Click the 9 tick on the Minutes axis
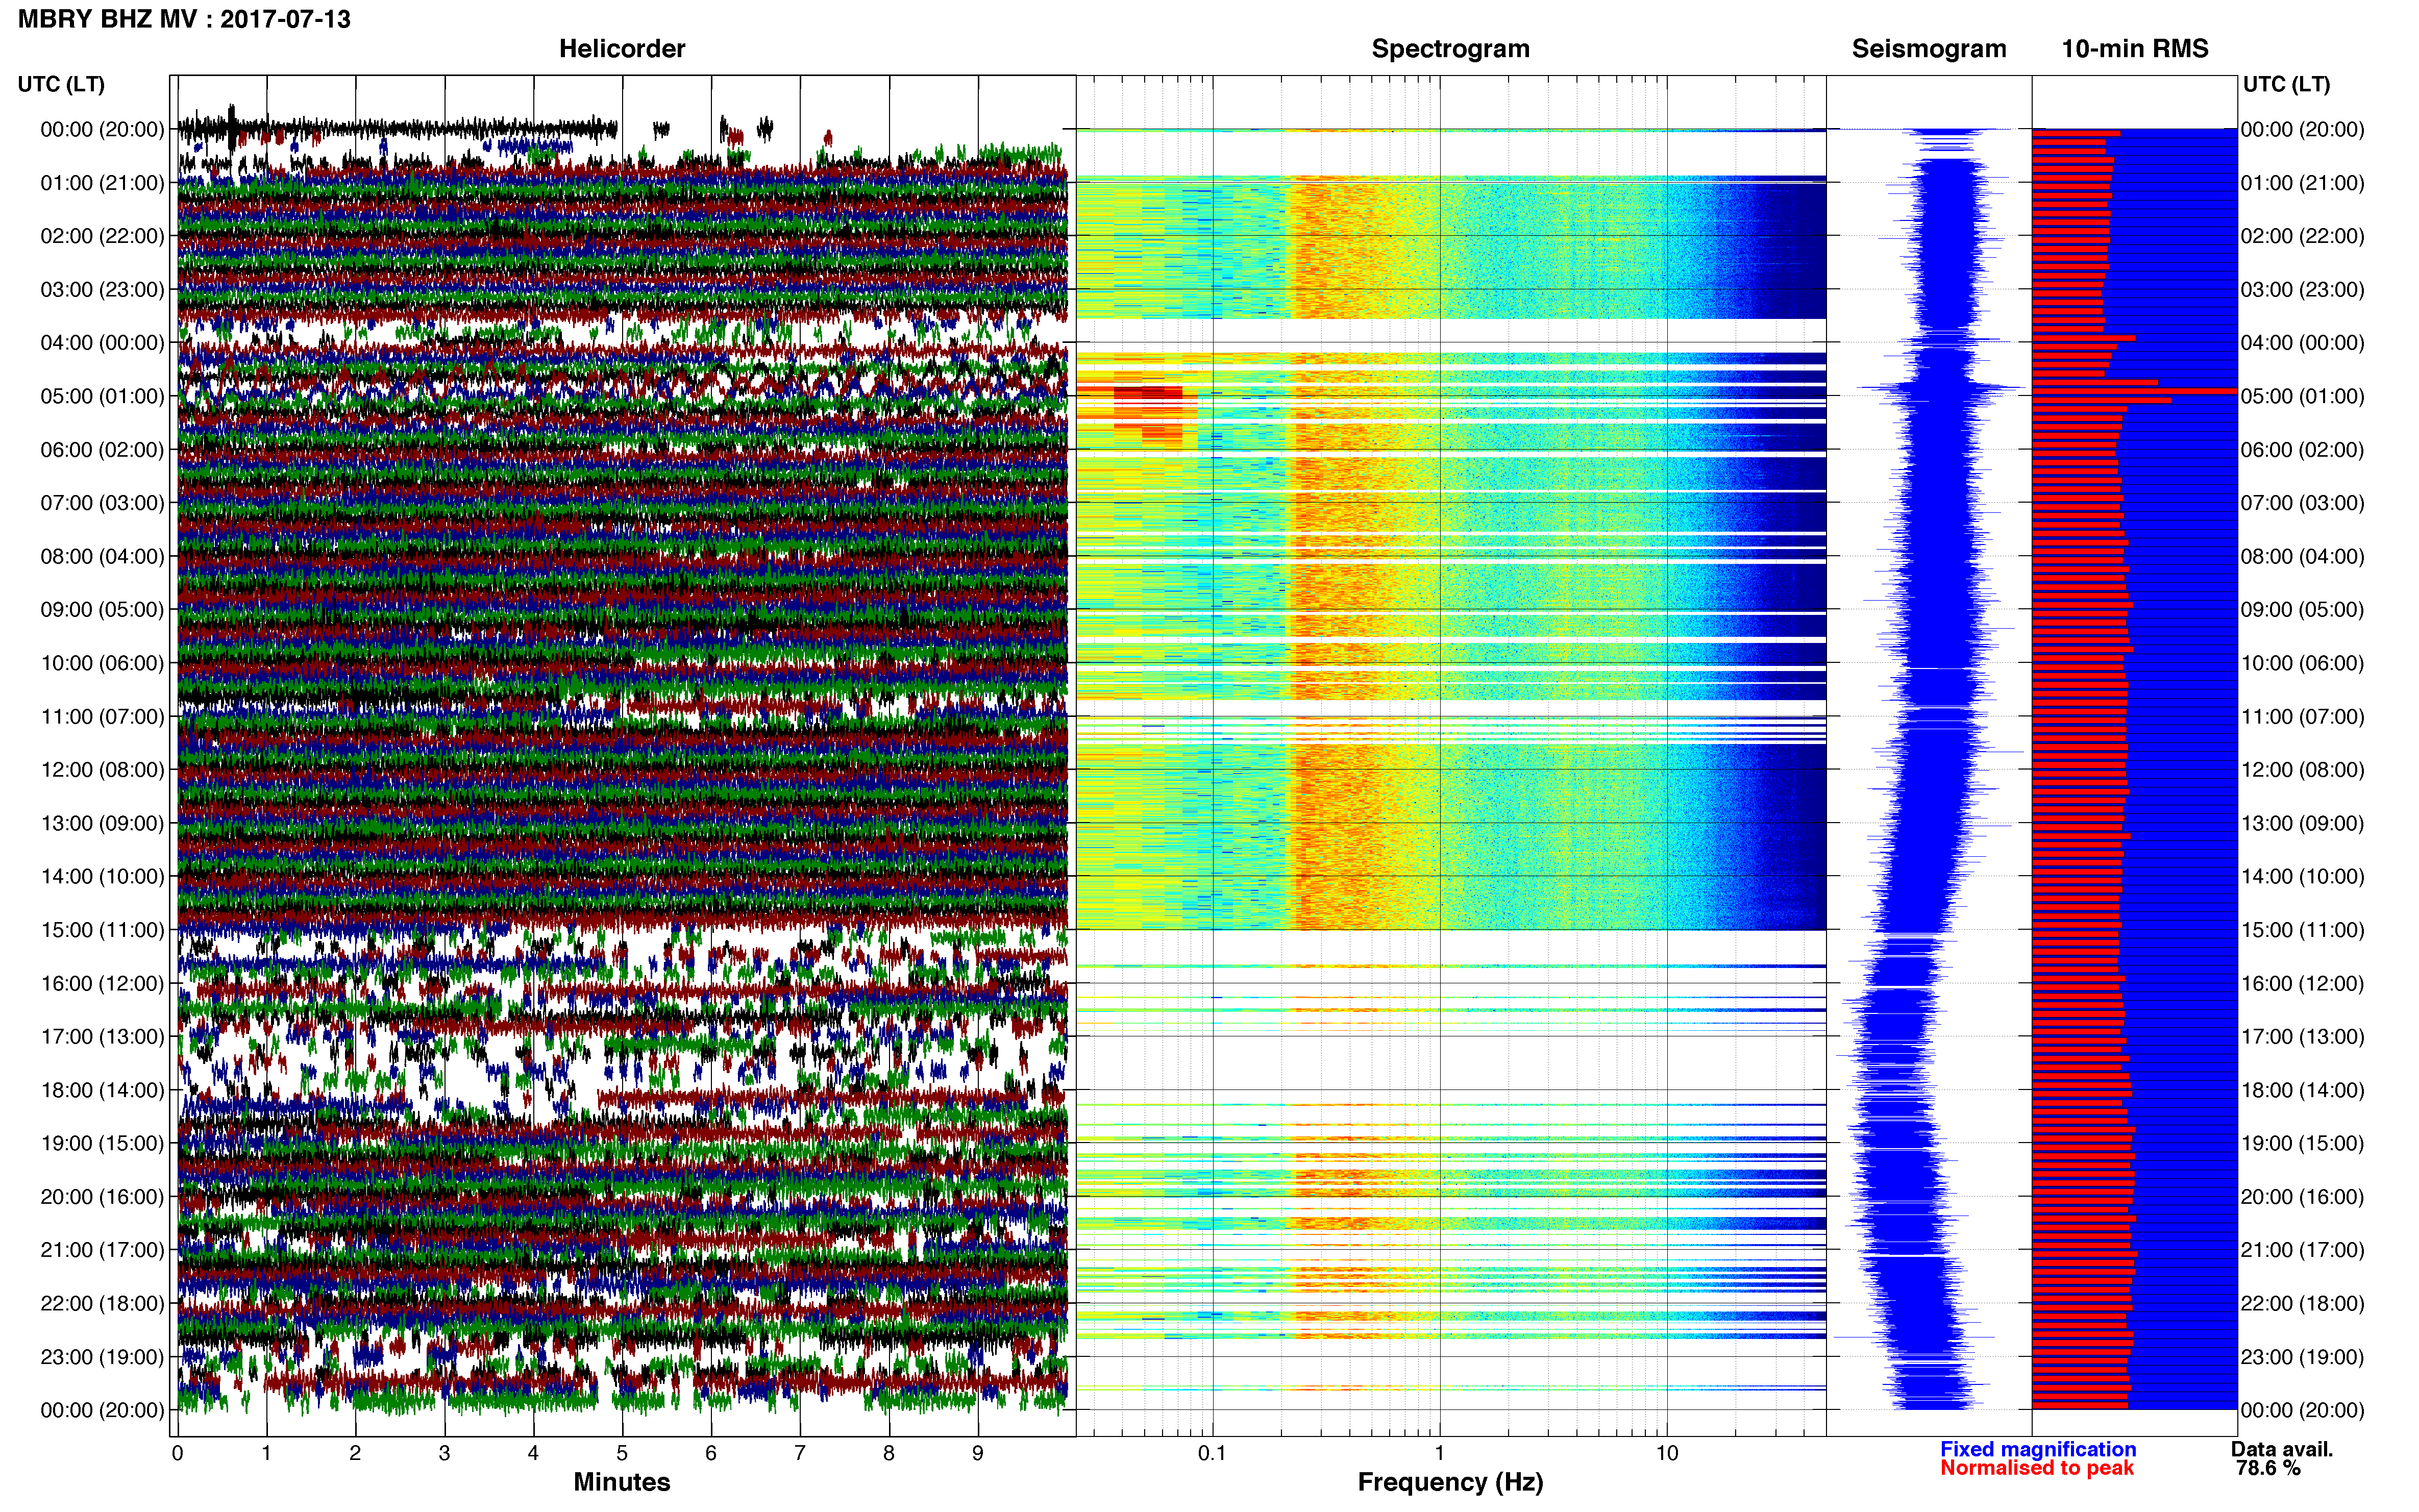 978,1453
